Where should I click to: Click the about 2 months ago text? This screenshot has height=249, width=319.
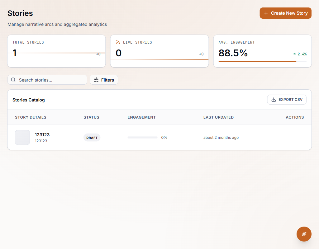pos(221,138)
